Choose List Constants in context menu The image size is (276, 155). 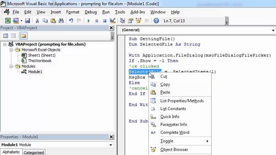click(x=180, y=109)
